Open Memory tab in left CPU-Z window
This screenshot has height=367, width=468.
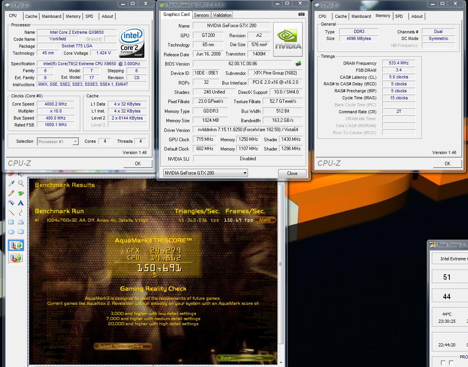coord(73,16)
